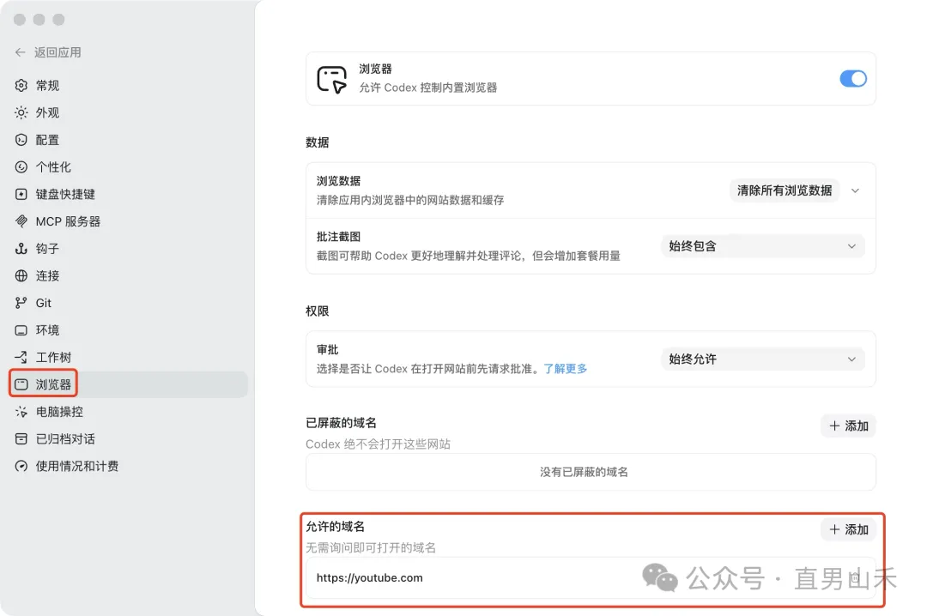
Task: Click the 浏览数据 row title
Action: [x=338, y=181]
